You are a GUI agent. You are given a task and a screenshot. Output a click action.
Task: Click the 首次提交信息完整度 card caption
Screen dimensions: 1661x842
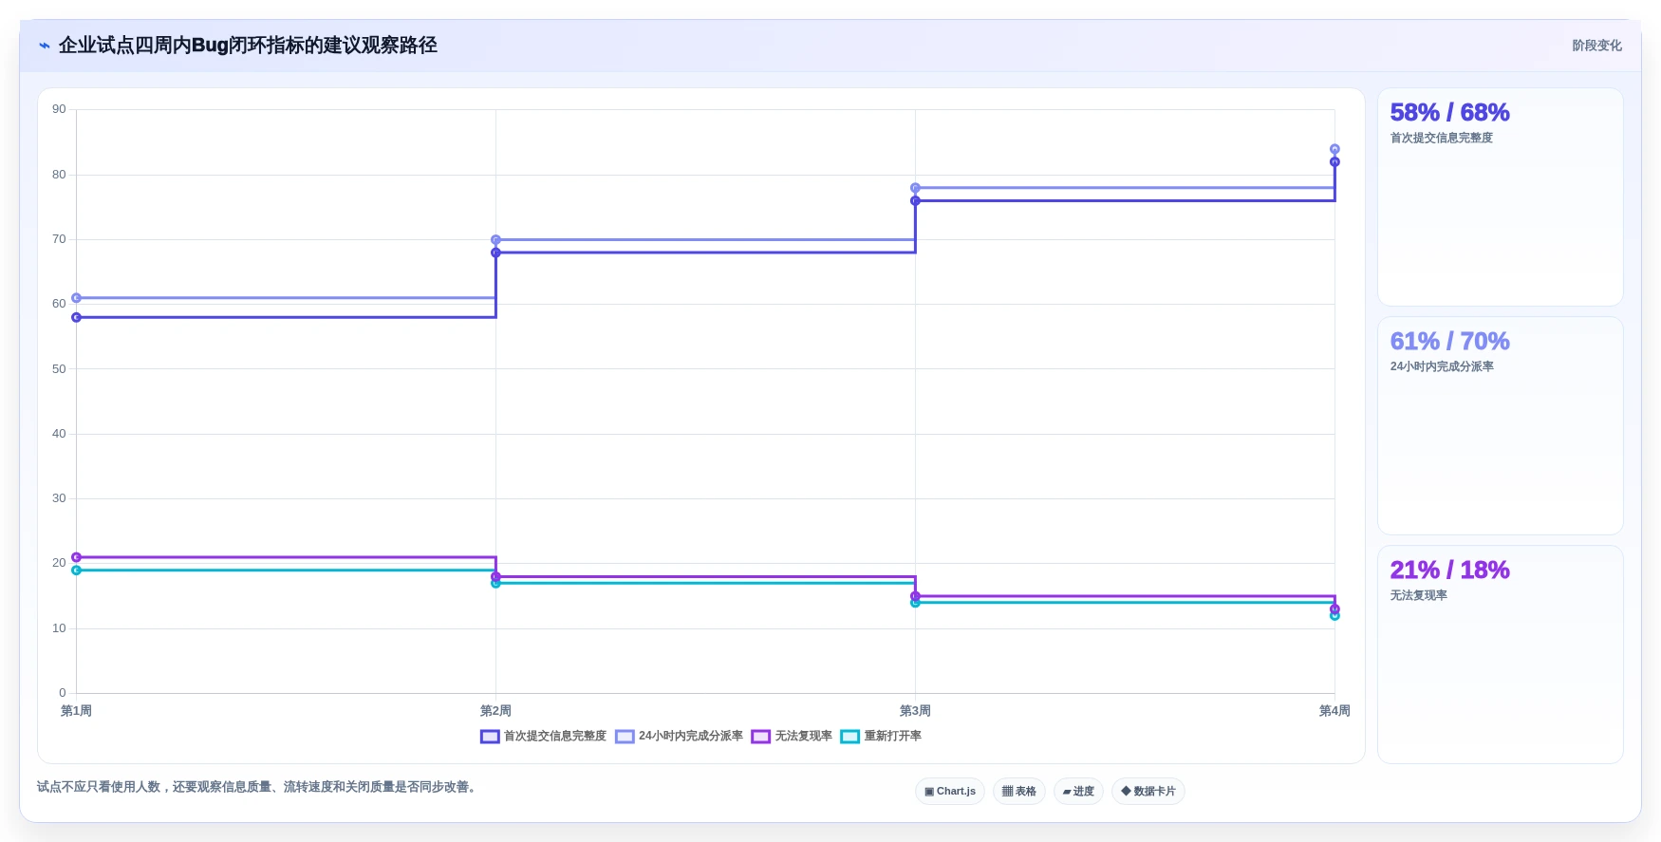(1442, 138)
